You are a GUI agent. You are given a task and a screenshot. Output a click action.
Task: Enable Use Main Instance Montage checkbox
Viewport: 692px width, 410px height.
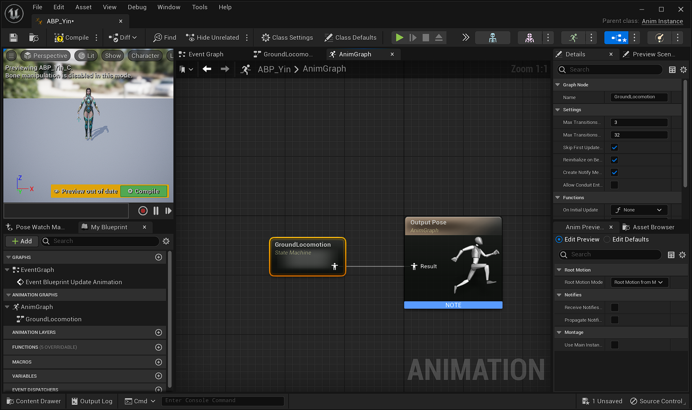click(615, 345)
